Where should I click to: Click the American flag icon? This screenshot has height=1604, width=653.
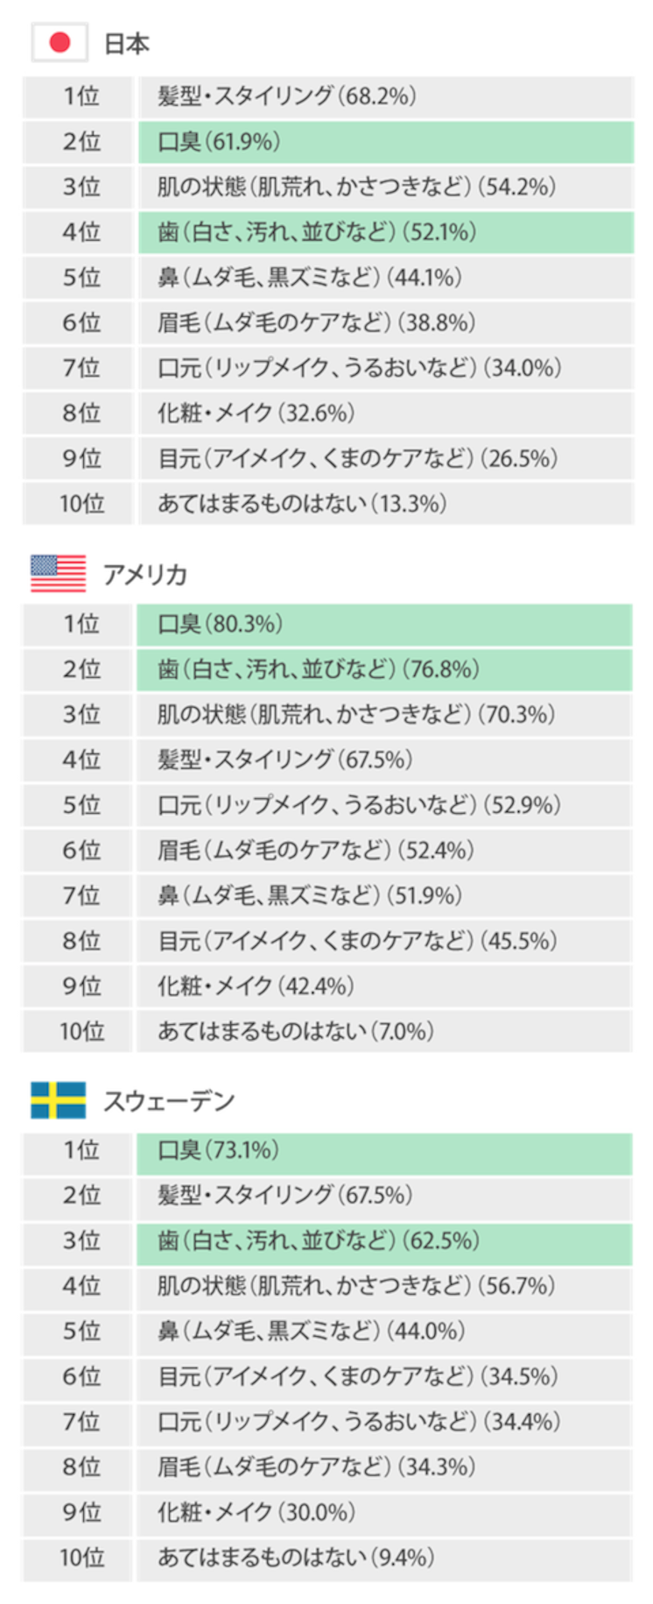[58, 574]
